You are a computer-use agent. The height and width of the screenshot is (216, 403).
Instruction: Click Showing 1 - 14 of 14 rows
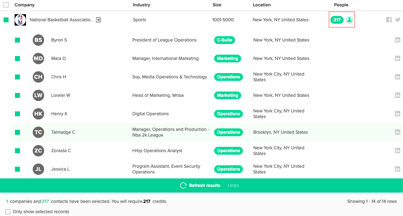point(372,201)
